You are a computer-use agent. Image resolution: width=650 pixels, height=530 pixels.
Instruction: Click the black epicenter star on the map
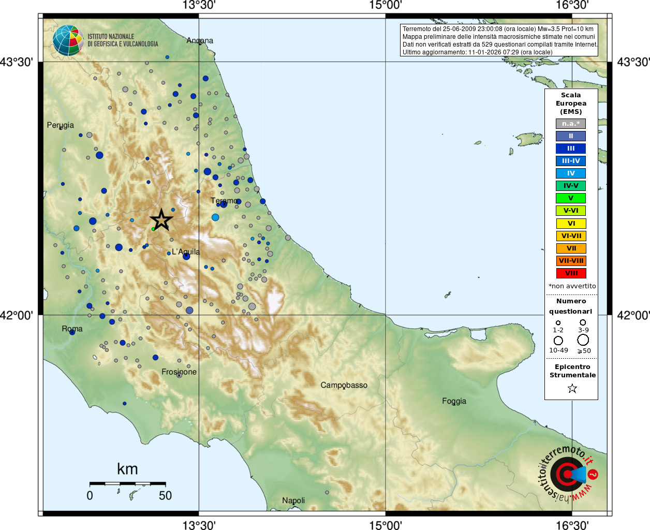click(161, 220)
